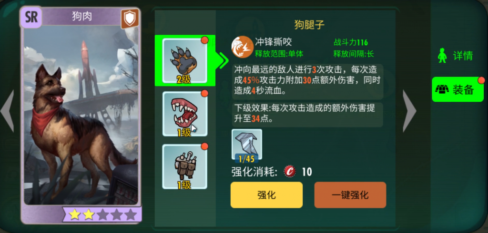Tap the star rating bar on the card

coord(102,214)
